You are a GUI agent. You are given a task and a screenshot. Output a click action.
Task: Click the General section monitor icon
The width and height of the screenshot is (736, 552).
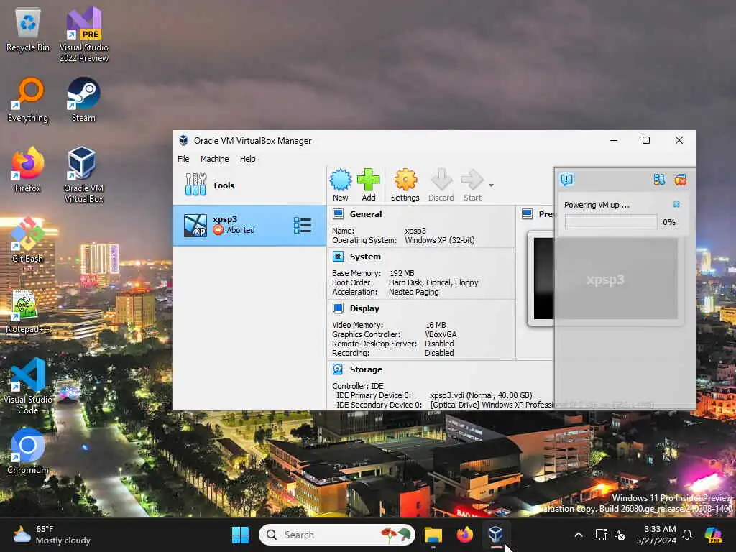click(338, 214)
